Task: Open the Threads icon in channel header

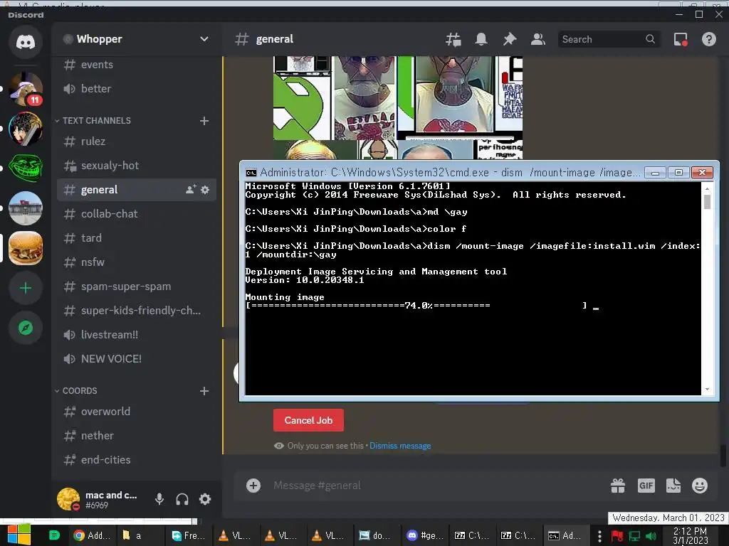Action: [453, 40]
